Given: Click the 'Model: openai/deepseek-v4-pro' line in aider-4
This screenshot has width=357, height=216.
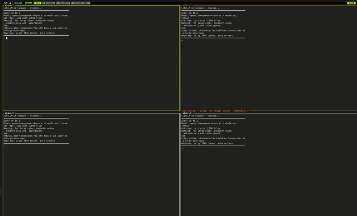Looking at the screenshot, I should tap(209, 123).
